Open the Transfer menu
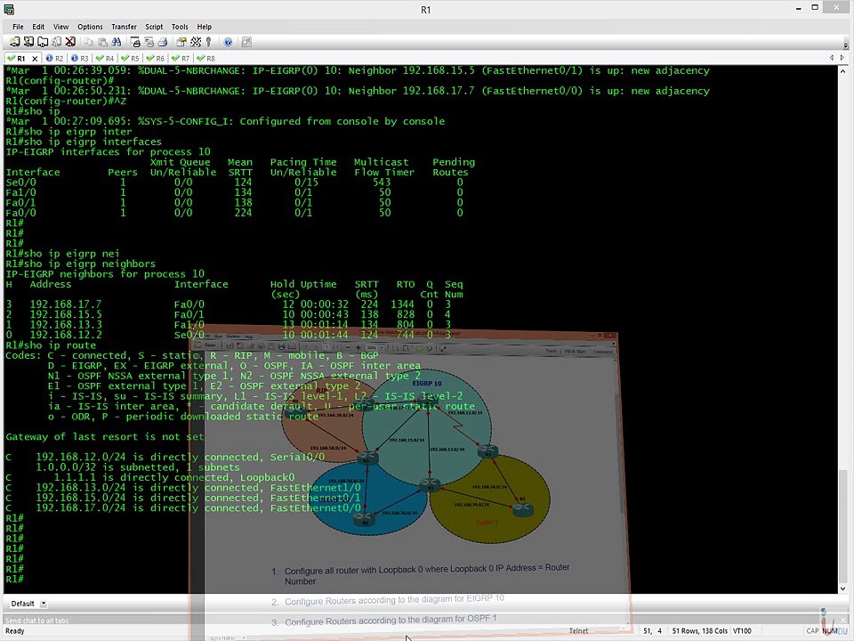The width and height of the screenshot is (854, 641). click(x=125, y=27)
